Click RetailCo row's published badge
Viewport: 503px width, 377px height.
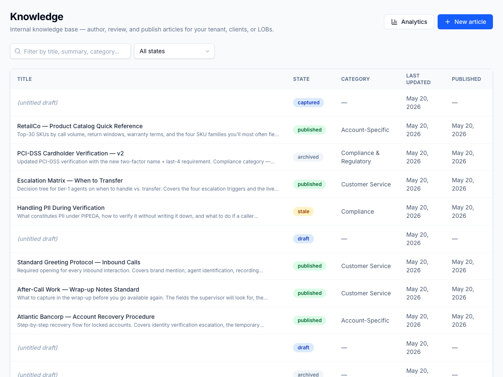point(309,130)
